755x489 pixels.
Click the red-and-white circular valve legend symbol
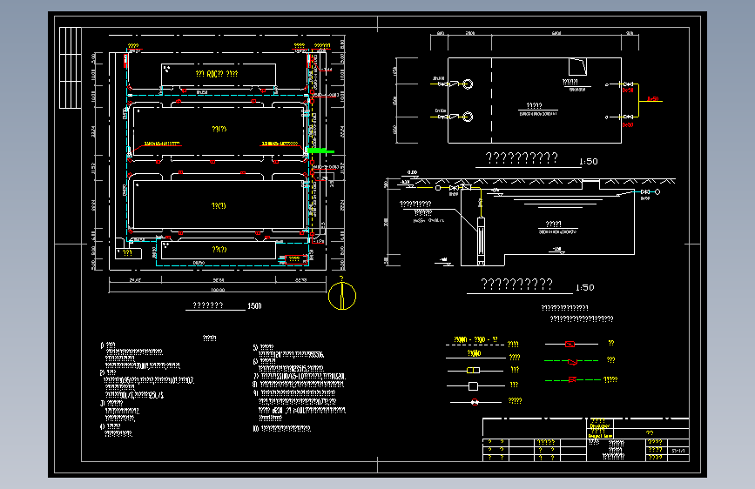(x=475, y=402)
